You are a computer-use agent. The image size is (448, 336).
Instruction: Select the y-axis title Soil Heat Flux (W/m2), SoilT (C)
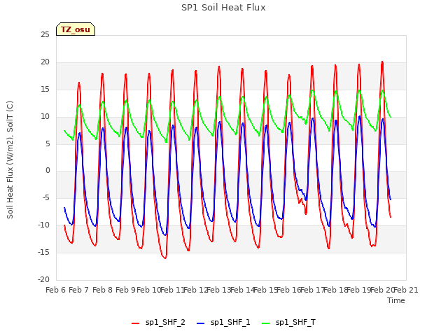click(x=10, y=160)
